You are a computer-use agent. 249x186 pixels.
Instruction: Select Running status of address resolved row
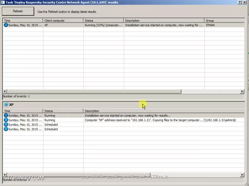(63, 120)
